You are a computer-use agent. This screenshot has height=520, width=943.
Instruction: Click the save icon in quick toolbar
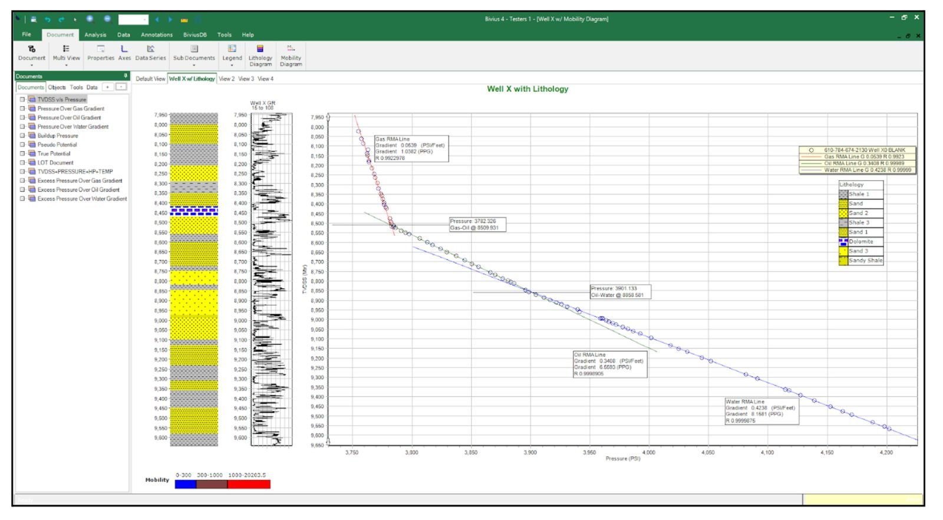34,19
